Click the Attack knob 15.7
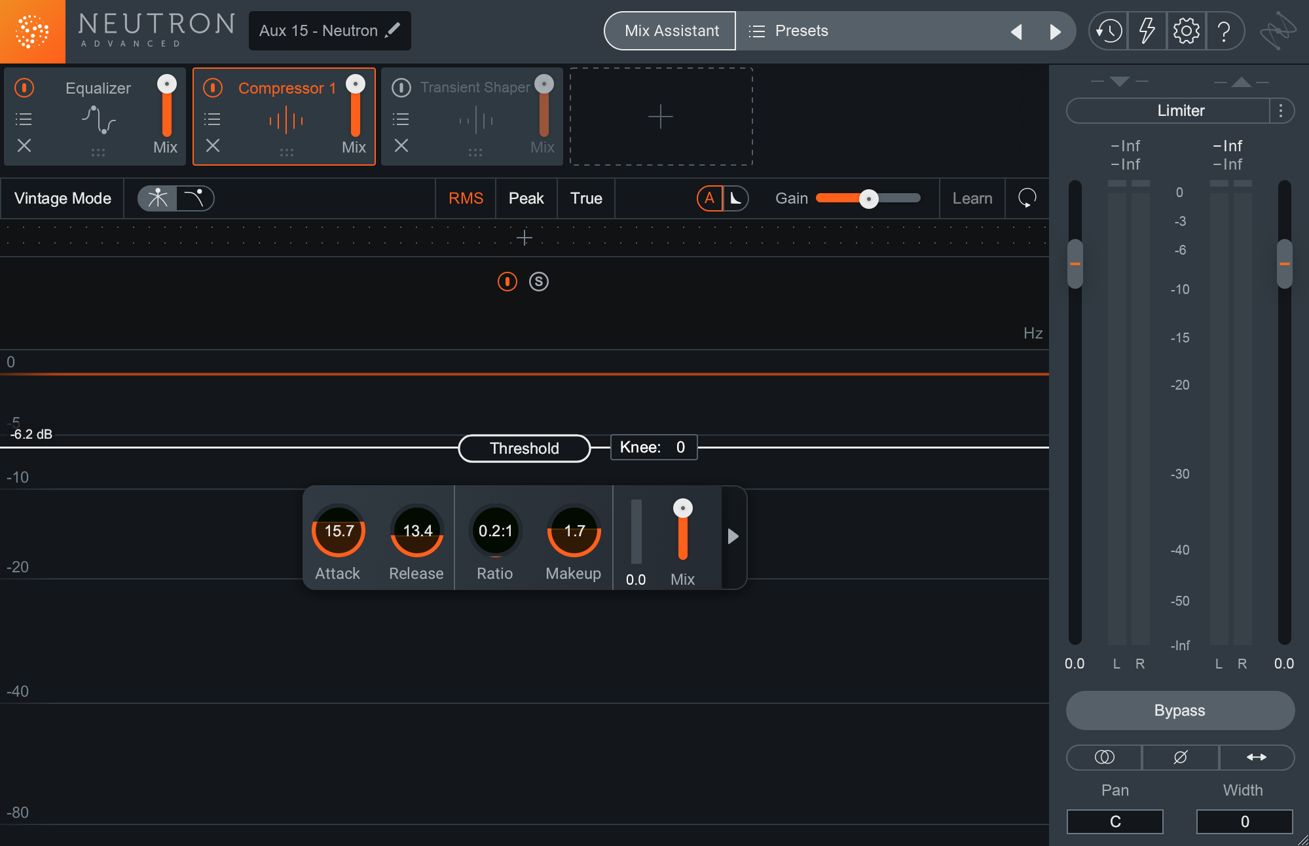The width and height of the screenshot is (1309, 846). [339, 530]
